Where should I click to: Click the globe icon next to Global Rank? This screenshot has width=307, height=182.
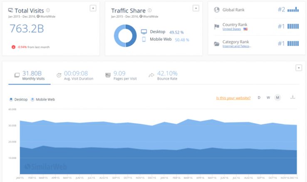(216, 10)
